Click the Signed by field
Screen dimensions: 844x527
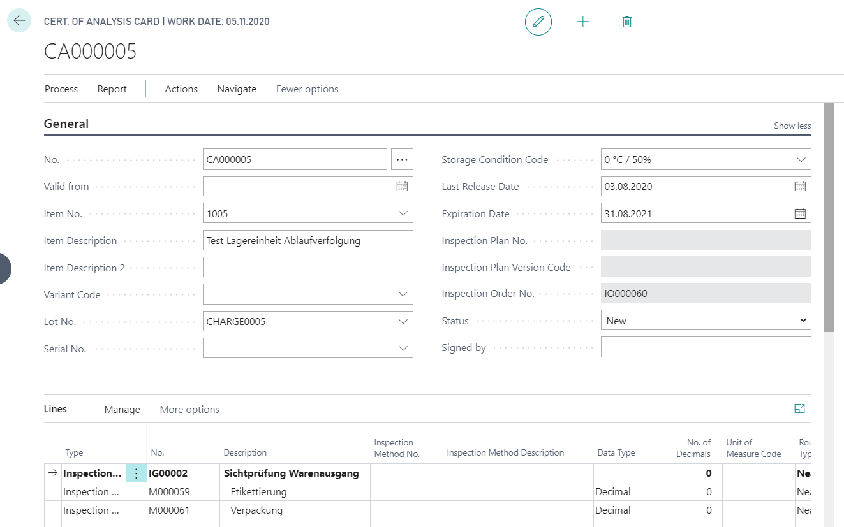coord(706,347)
